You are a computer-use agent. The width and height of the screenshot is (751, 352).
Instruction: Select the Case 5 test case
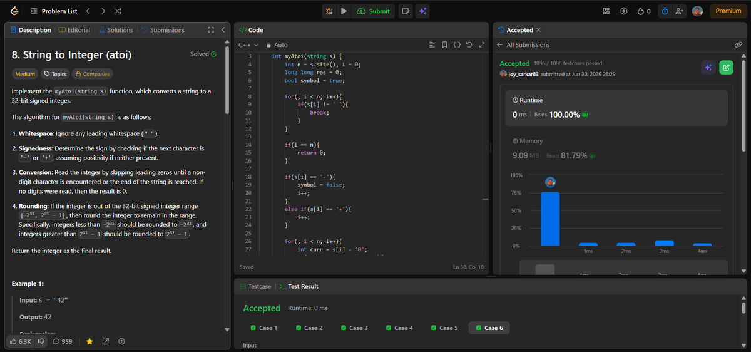coord(444,328)
